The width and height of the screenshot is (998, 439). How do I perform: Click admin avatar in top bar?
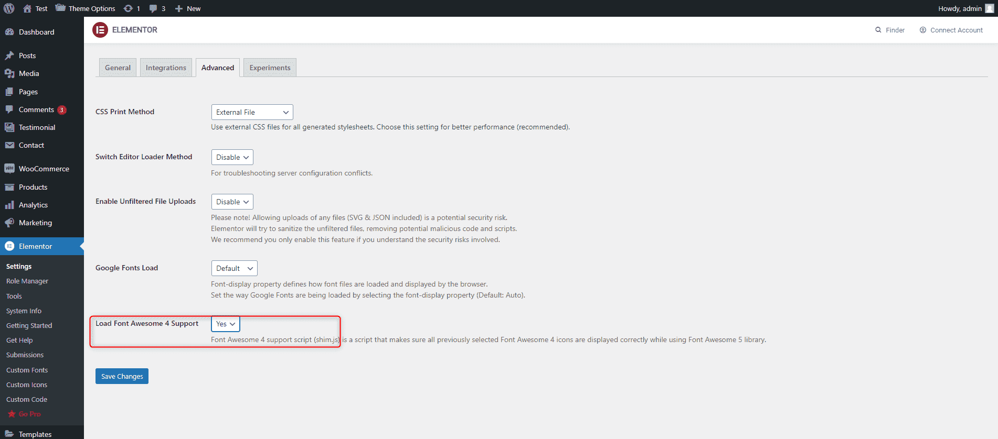(990, 8)
